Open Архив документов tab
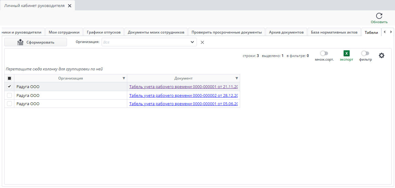 [286, 32]
